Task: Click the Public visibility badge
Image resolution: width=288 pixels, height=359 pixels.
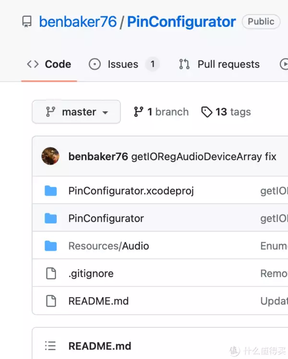Action: tap(261, 22)
